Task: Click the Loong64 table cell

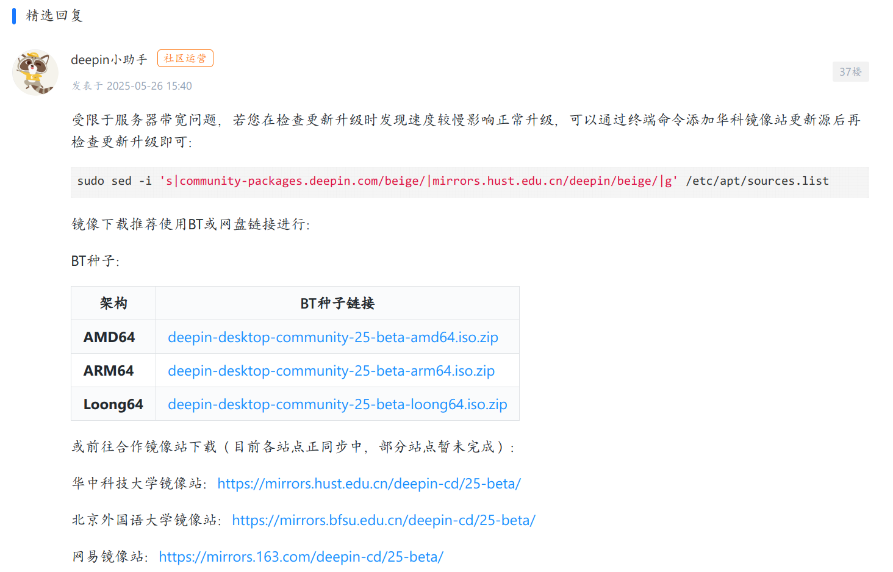Action: (x=113, y=404)
